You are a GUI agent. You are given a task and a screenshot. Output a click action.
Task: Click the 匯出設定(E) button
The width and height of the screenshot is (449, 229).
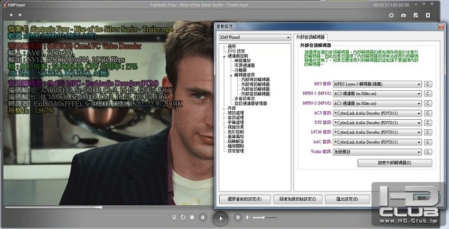point(347,199)
